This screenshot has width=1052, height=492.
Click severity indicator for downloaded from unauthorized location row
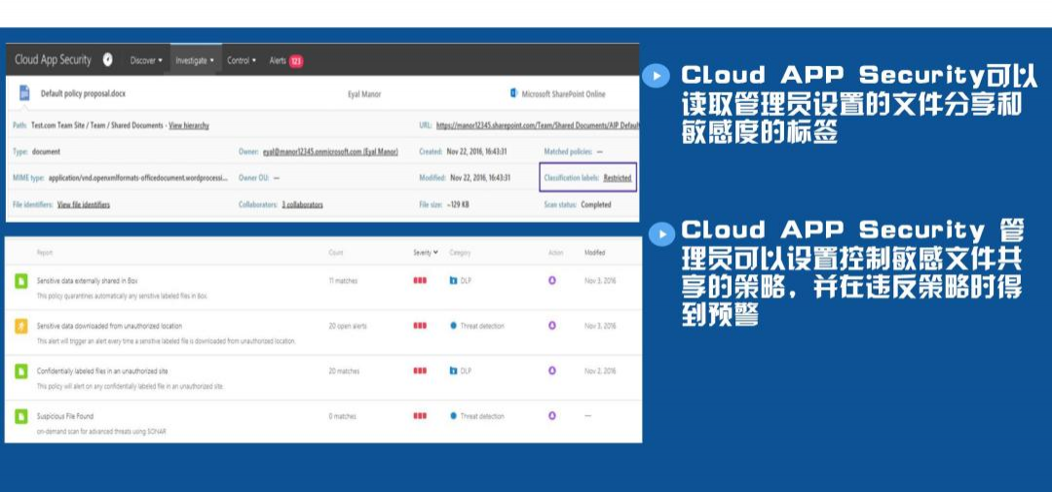pyautogui.click(x=419, y=326)
